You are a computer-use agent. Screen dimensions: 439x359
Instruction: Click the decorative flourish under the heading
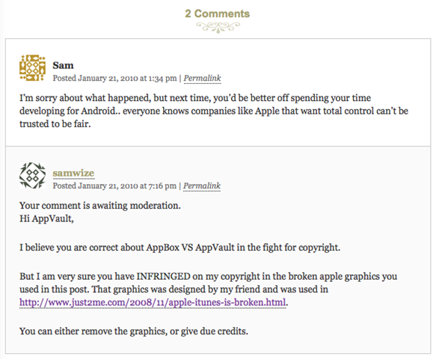coord(218,28)
